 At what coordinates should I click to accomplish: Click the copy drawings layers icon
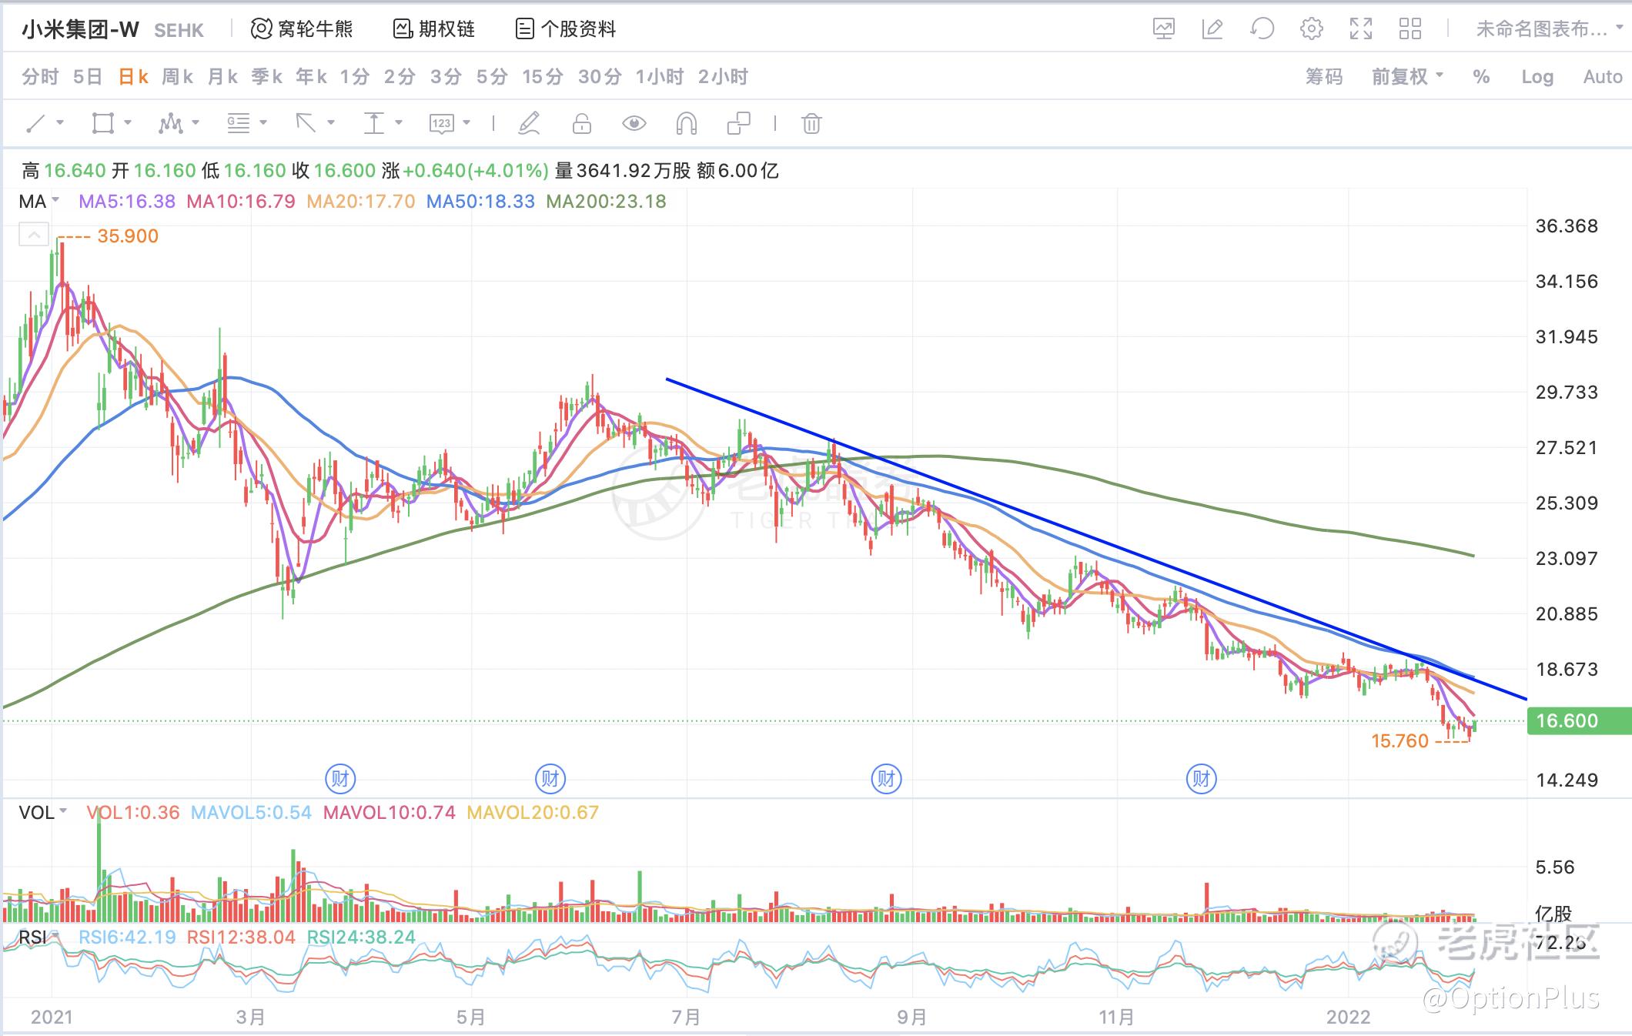pyautogui.click(x=738, y=123)
